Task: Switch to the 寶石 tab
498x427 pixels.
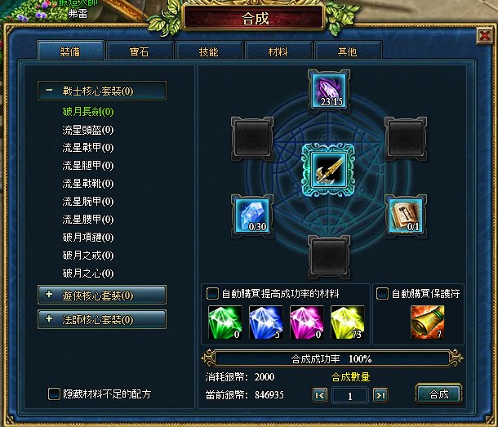Action: pos(140,51)
